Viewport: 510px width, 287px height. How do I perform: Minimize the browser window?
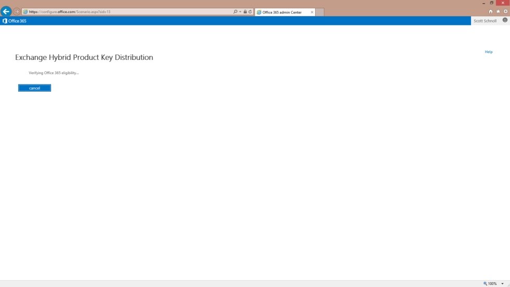[483, 3]
